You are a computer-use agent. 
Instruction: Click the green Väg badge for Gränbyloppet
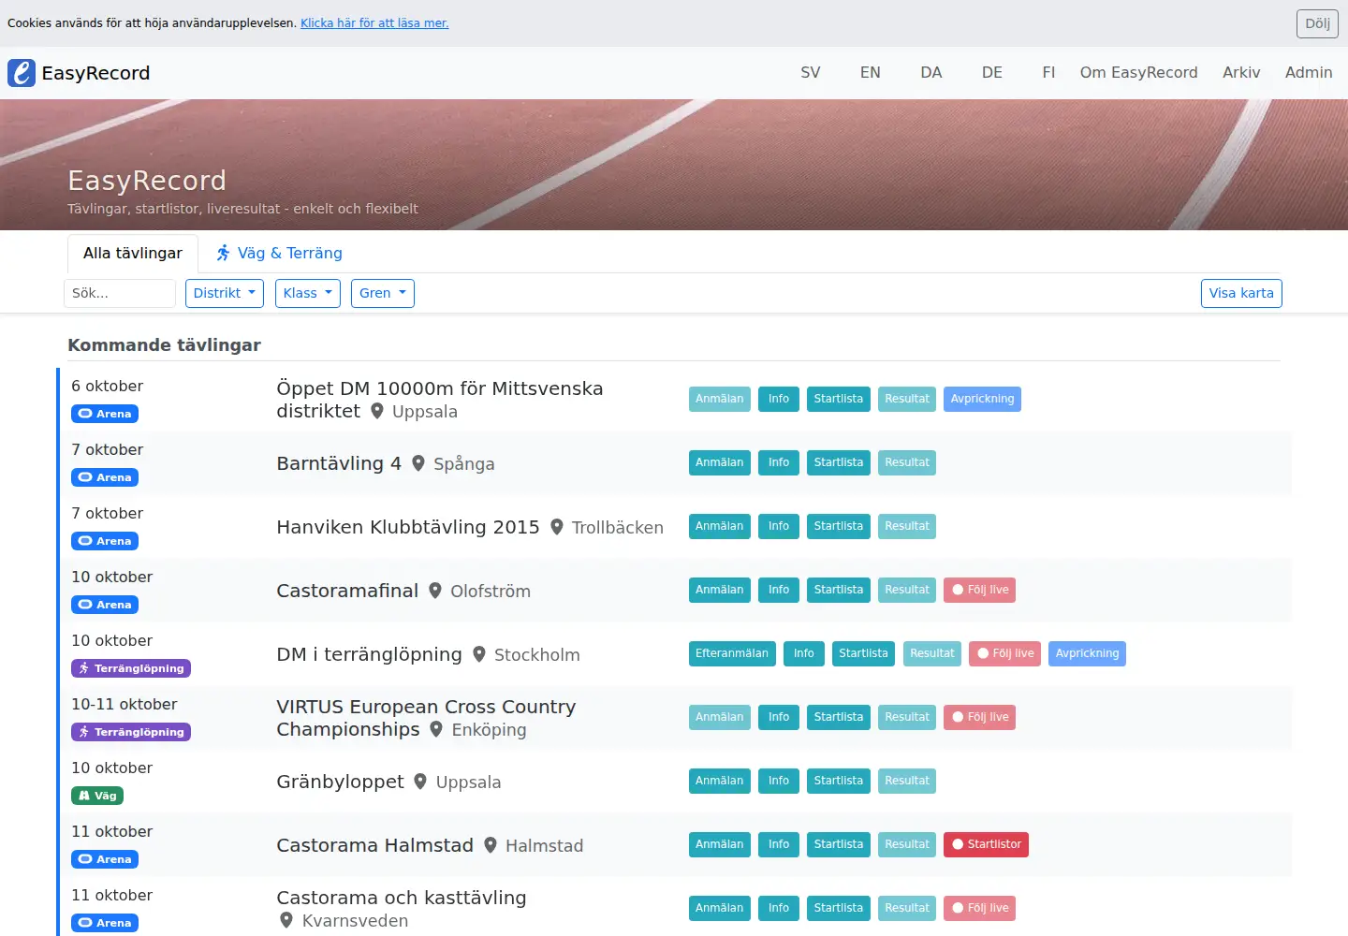(x=97, y=796)
